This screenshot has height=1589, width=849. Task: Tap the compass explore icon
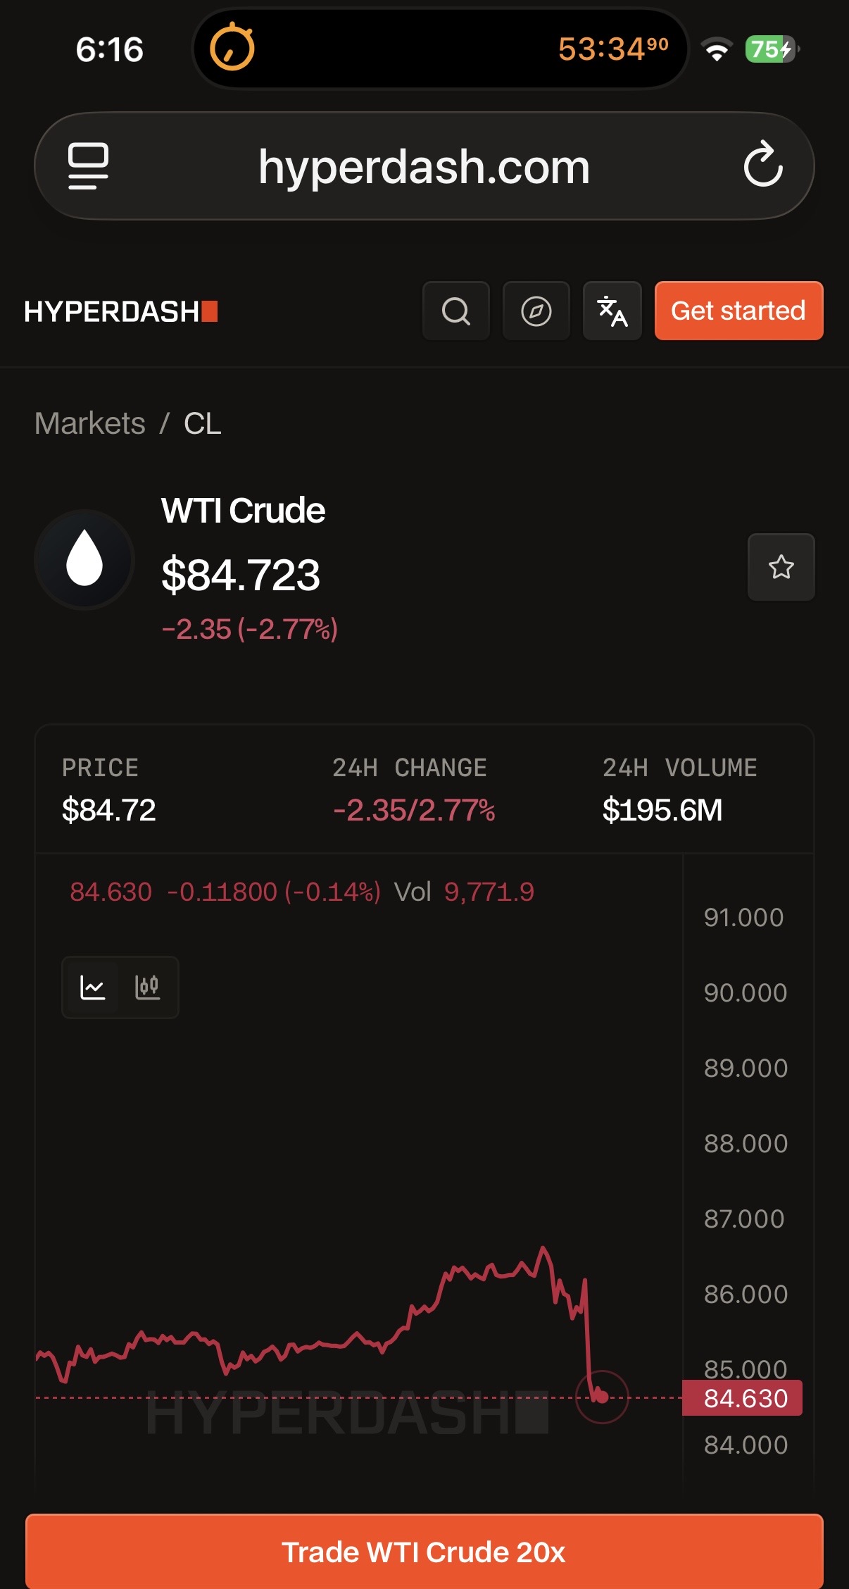(536, 311)
